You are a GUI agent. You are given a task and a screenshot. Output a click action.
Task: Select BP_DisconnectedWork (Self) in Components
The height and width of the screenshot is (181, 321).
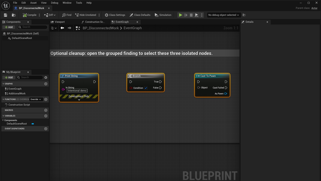(23, 33)
